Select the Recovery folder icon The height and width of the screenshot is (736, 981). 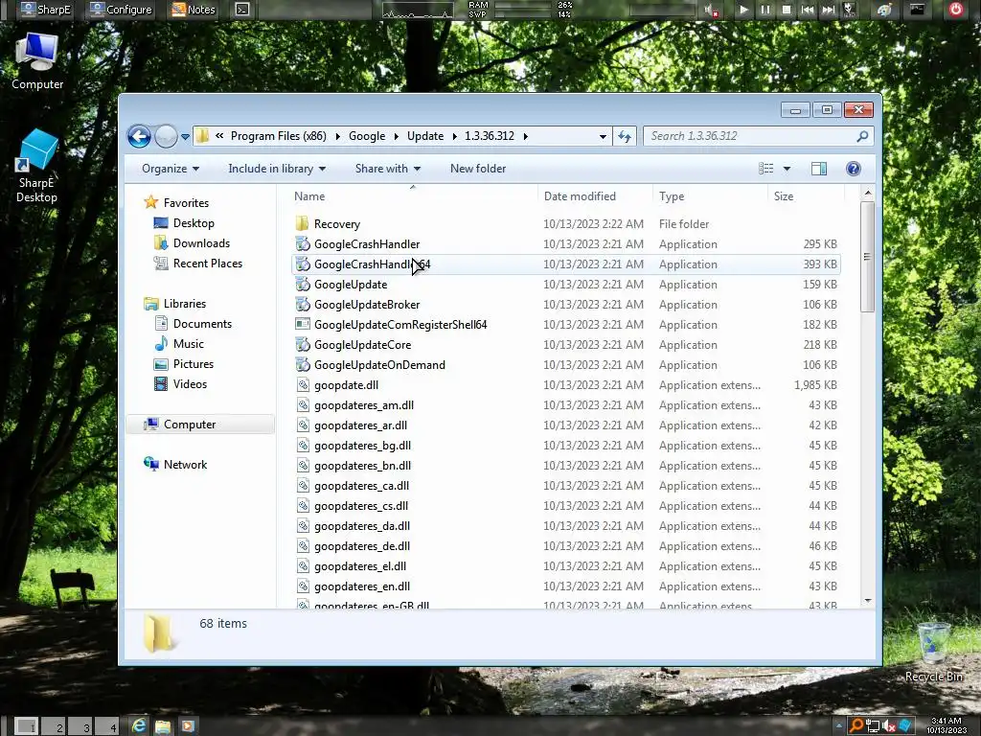click(x=302, y=223)
